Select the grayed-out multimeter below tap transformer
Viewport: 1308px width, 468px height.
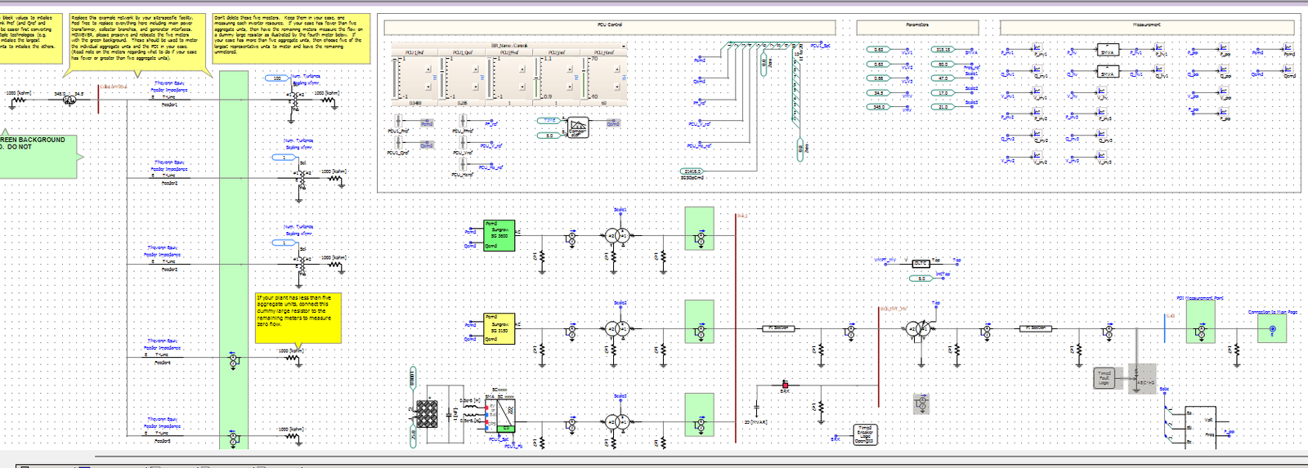(x=921, y=403)
